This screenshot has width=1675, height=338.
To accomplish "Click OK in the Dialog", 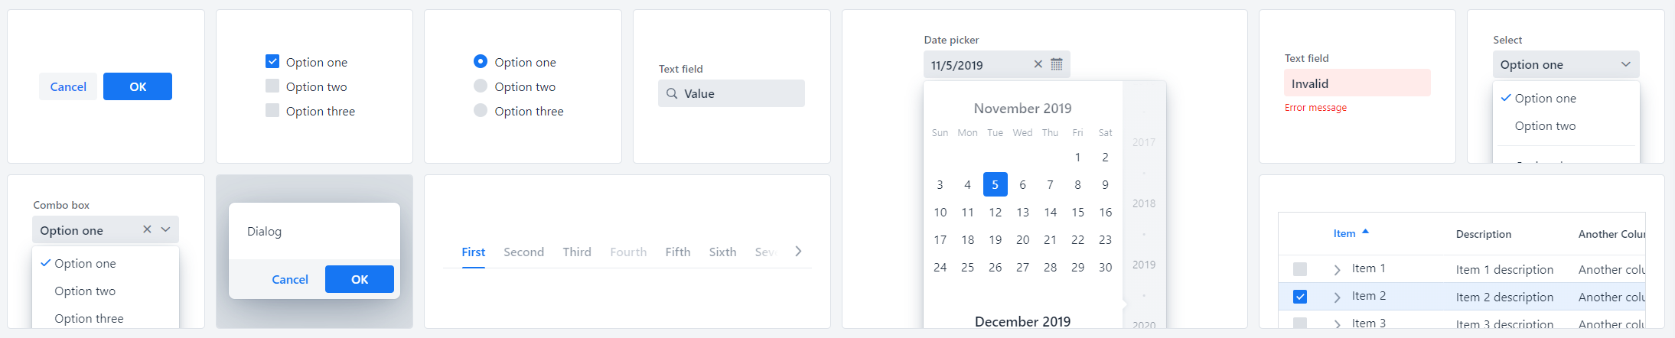I will coord(360,279).
